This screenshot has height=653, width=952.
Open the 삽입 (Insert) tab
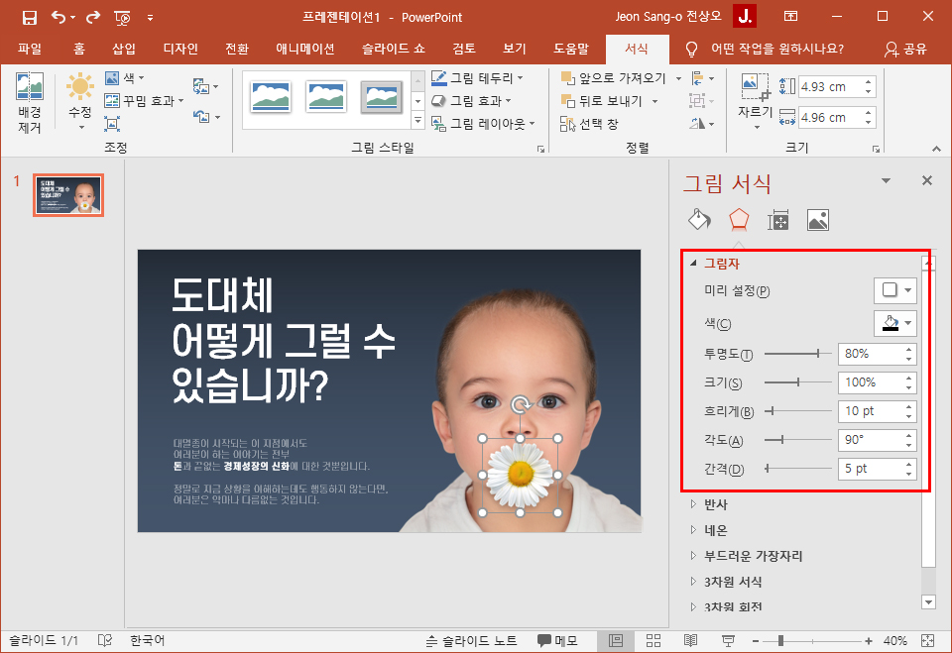coord(124,49)
